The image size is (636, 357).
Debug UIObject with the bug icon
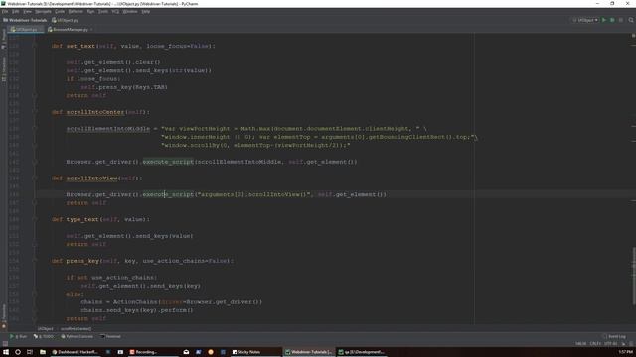tap(612, 20)
